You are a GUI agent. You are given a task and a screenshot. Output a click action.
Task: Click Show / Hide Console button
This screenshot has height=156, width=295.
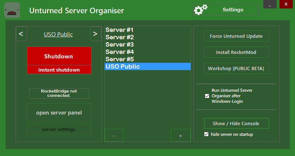[236, 123]
